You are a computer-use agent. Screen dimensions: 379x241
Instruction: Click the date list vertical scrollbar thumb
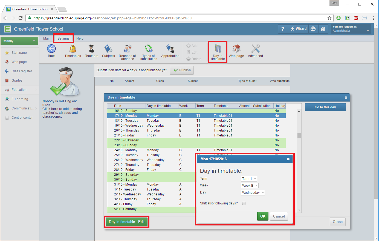click(299, 136)
